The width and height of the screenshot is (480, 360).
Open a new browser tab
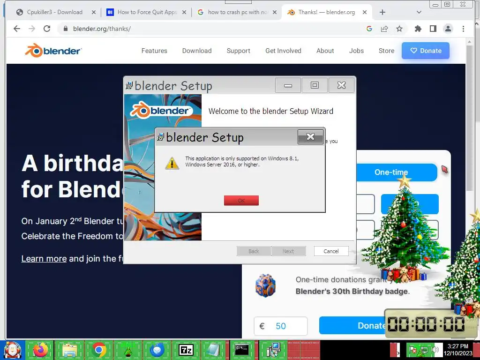coord(382,12)
